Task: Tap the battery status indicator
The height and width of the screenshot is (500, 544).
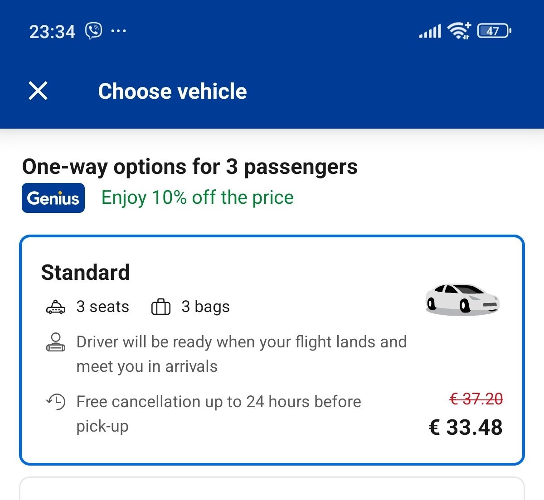Action: pos(494,31)
